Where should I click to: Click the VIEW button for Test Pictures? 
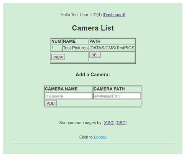pyautogui.click(x=58, y=57)
